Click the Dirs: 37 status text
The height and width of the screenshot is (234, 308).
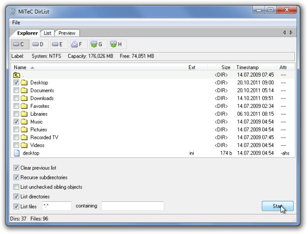tap(18, 219)
